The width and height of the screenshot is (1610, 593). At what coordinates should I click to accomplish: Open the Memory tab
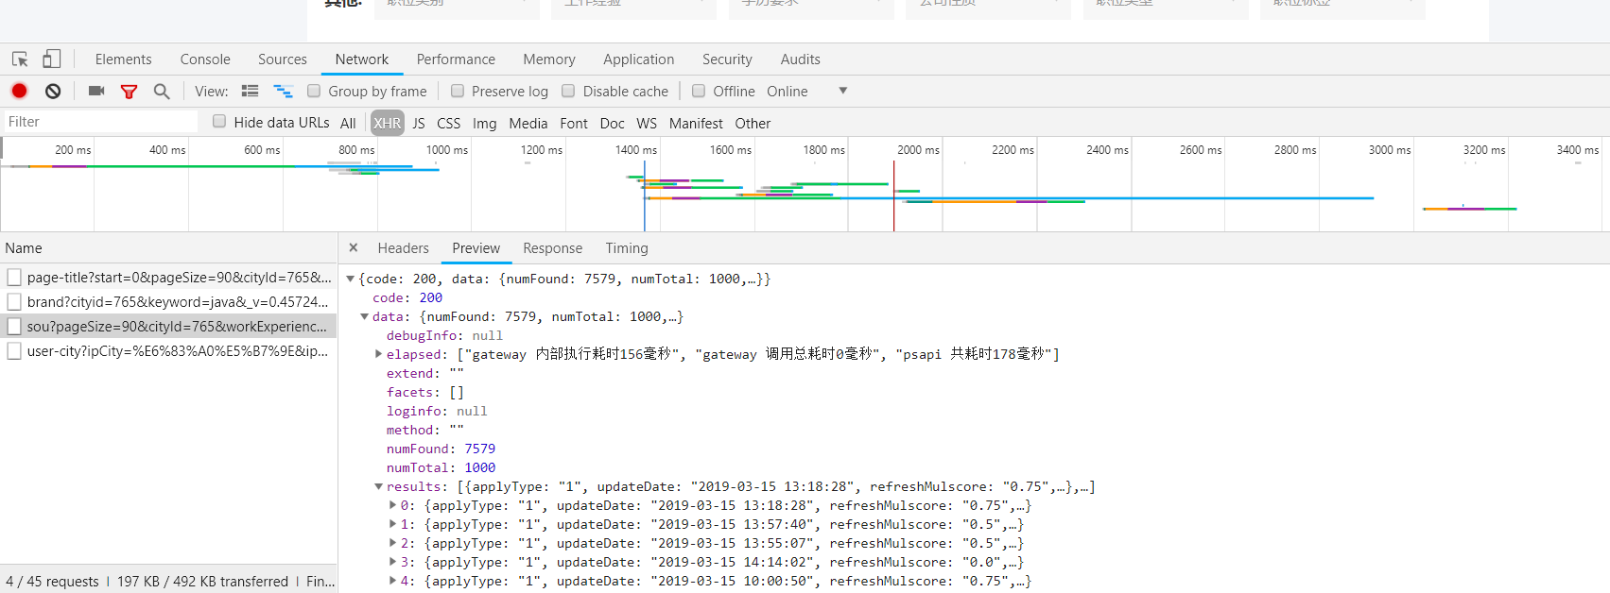click(549, 59)
